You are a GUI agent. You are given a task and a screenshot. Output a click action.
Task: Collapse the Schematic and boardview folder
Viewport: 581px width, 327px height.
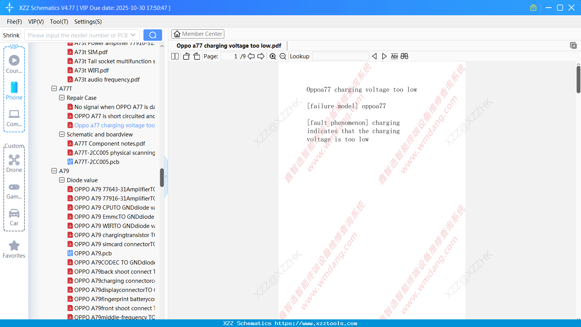click(62, 134)
